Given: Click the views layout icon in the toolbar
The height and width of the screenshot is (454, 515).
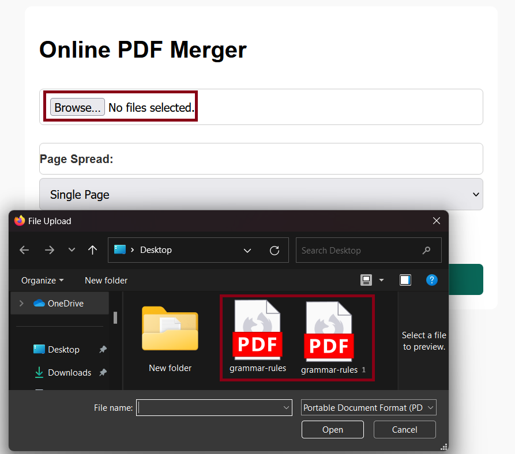Looking at the screenshot, I should coord(366,280).
